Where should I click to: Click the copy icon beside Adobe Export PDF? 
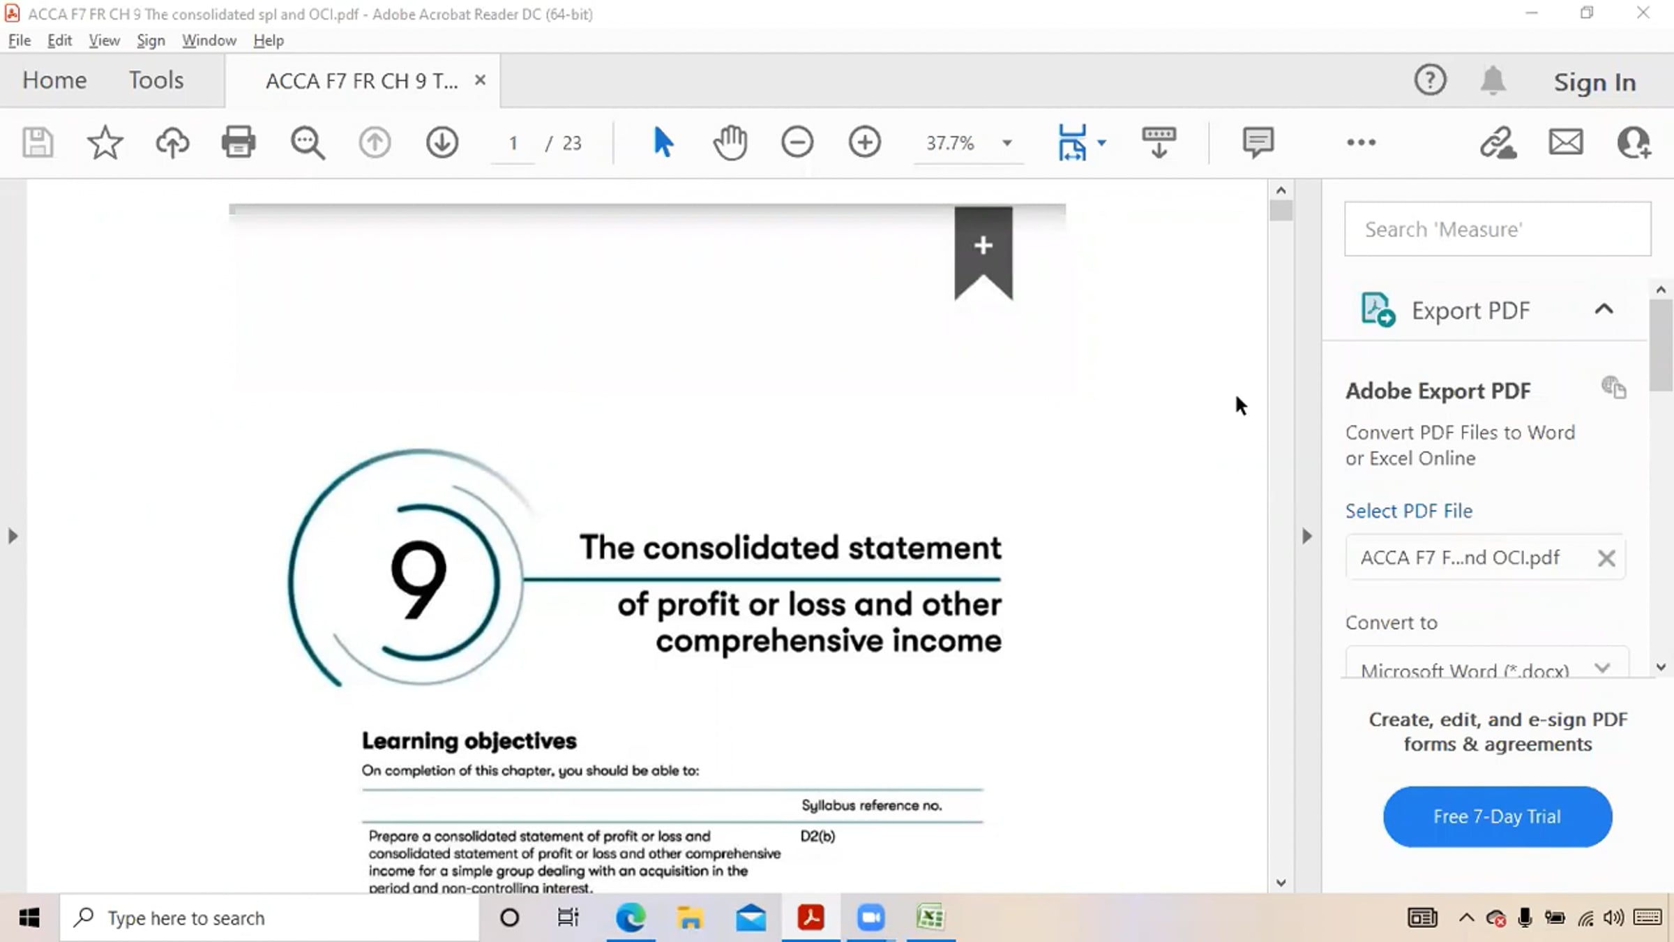pos(1614,387)
